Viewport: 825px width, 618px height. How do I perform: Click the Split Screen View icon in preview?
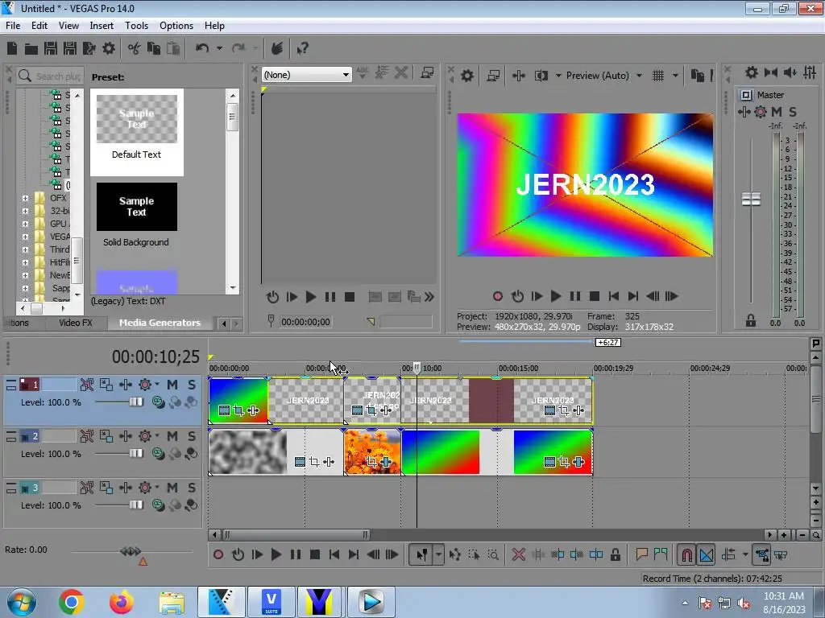(x=541, y=76)
